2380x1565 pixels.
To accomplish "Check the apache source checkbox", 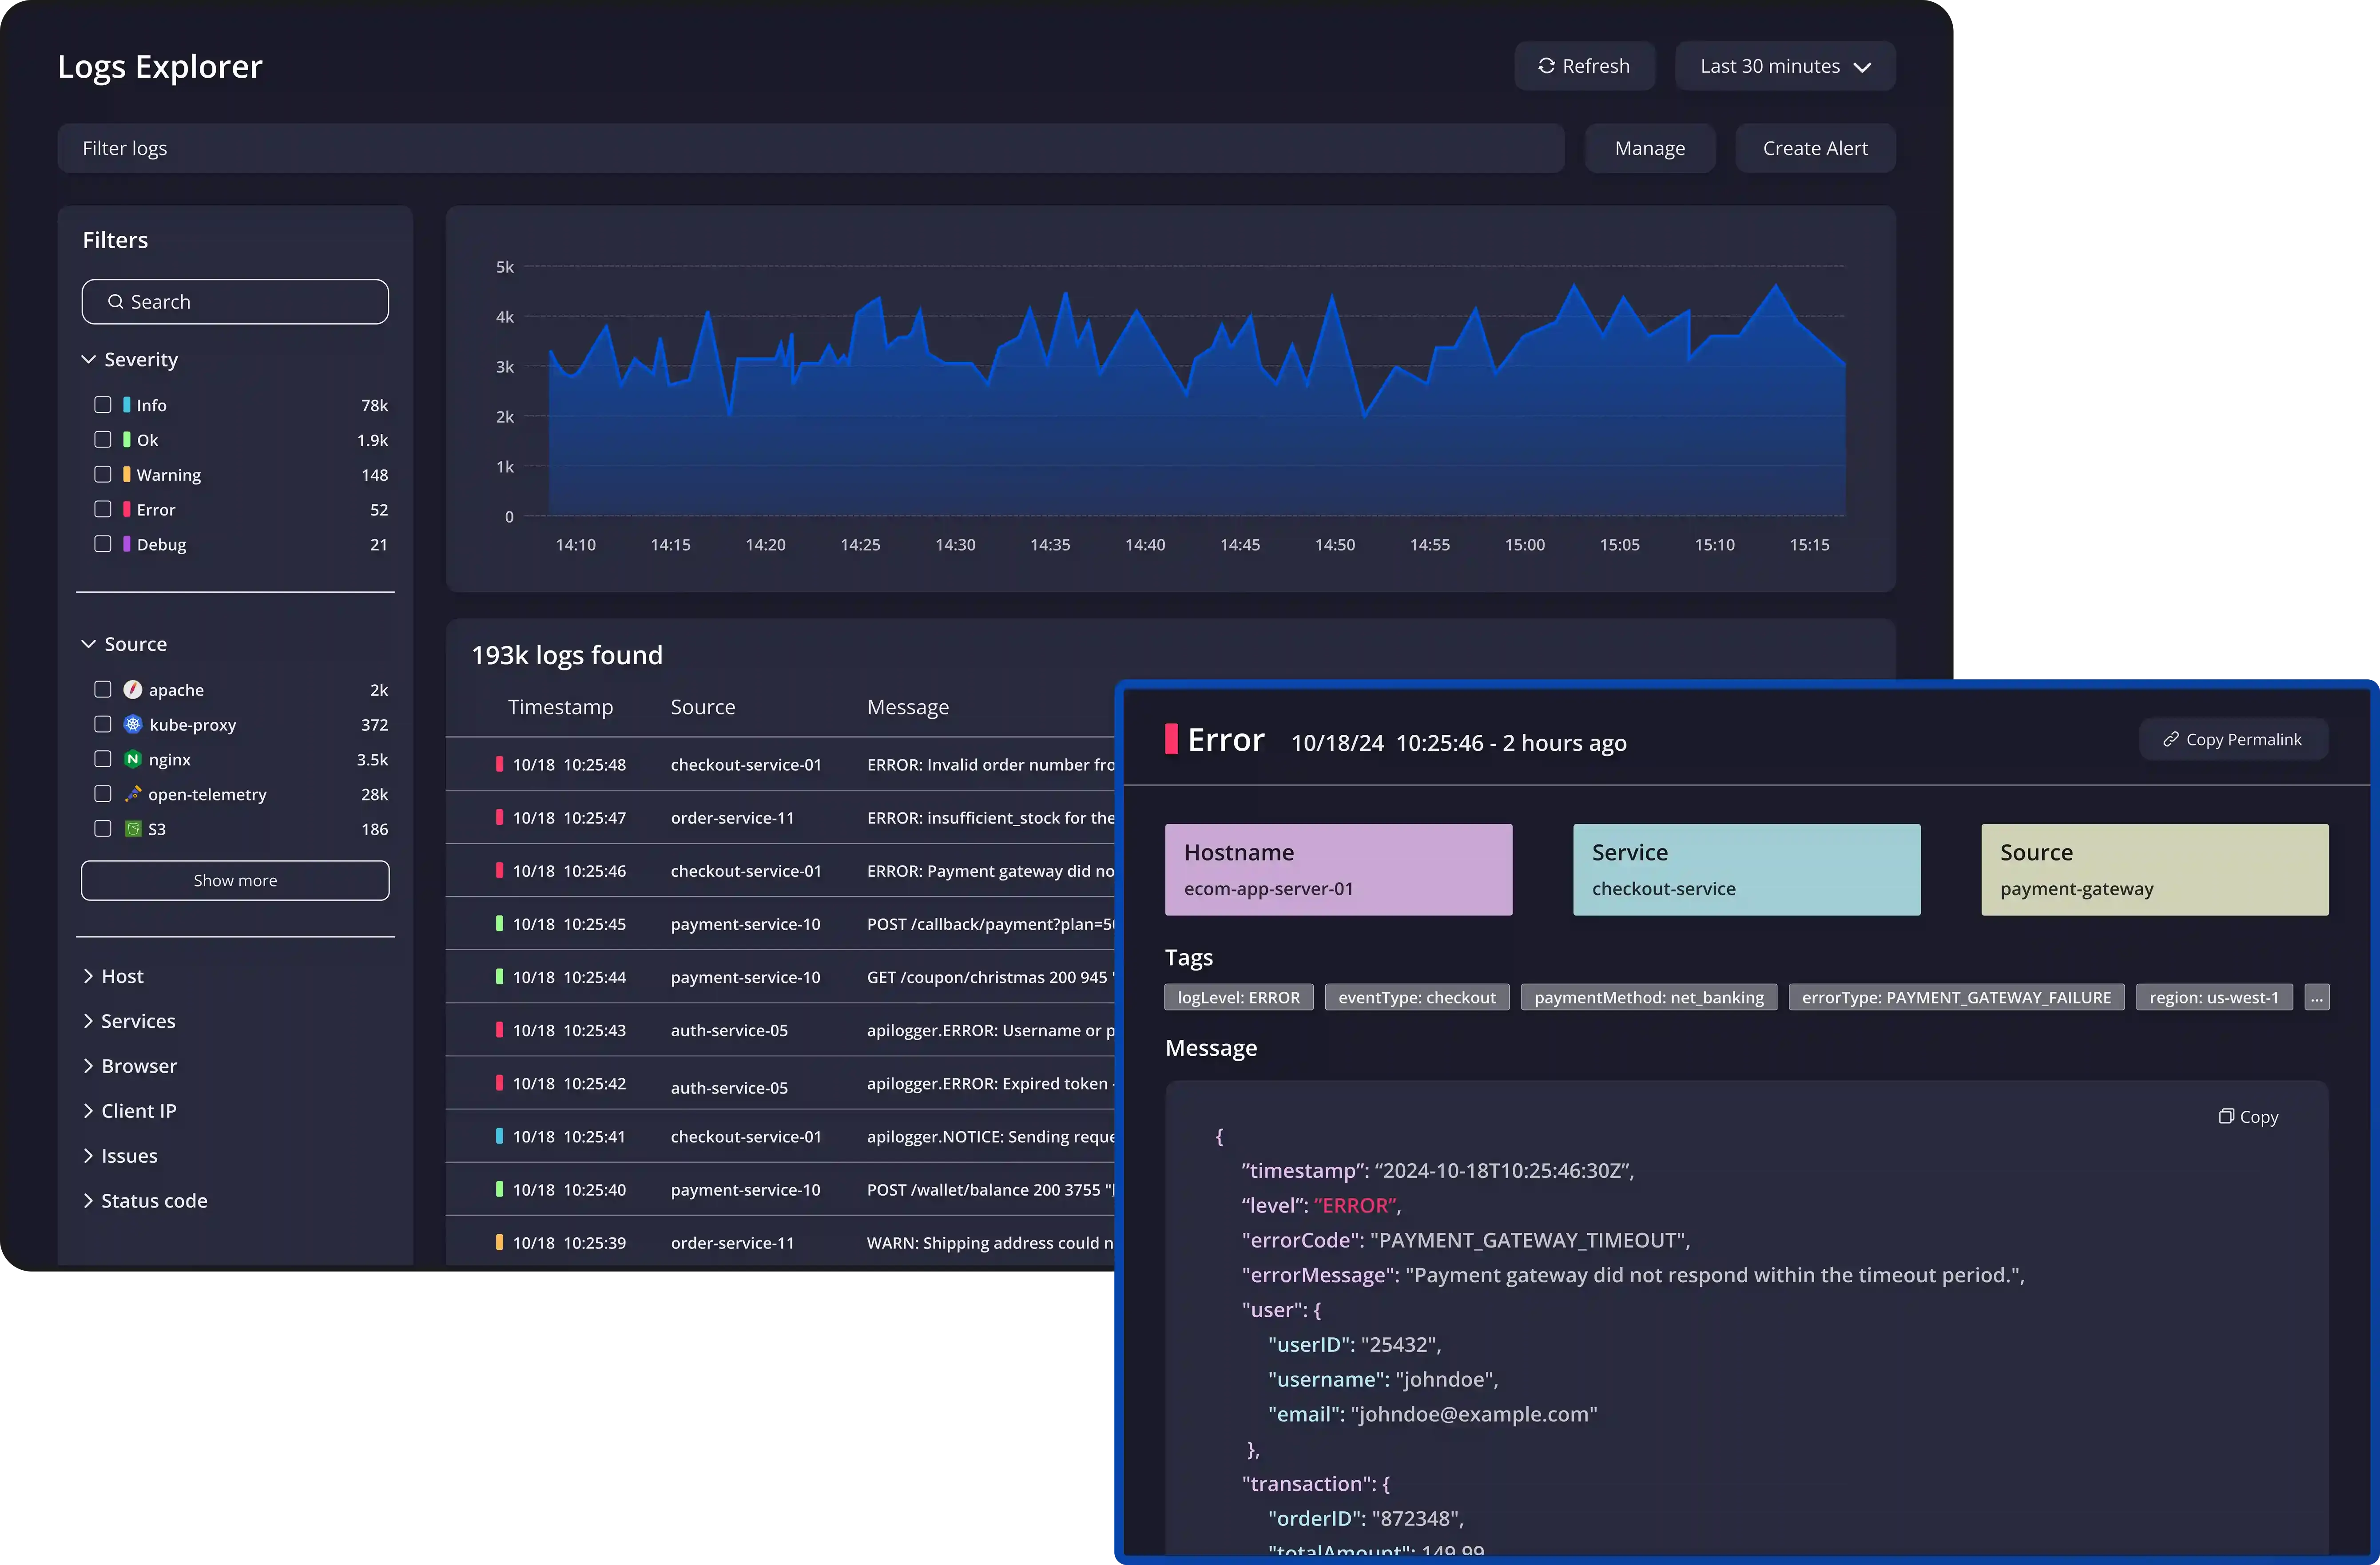I will tap(102, 690).
